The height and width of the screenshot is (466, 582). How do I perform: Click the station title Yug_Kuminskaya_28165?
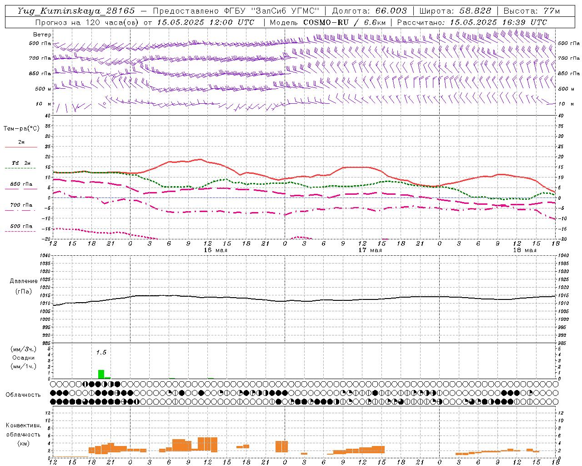pyautogui.click(x=76, y=11)
